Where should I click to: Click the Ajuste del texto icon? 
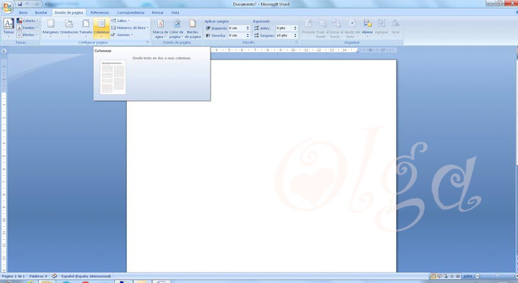[x=352, y=23]
